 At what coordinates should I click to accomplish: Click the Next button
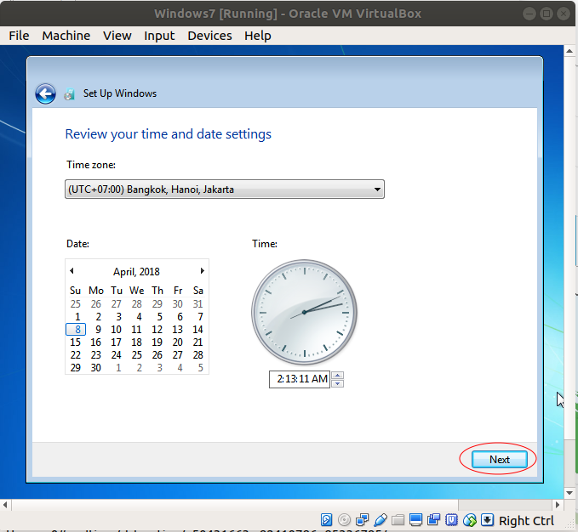[500, 460]
